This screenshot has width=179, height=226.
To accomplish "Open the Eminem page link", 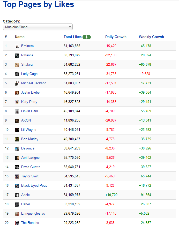I will pyautogui.click(x=27, y=46).
